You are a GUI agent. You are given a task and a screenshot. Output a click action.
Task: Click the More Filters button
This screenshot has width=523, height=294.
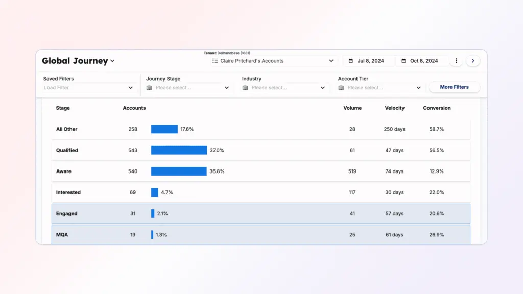(454, 87)
